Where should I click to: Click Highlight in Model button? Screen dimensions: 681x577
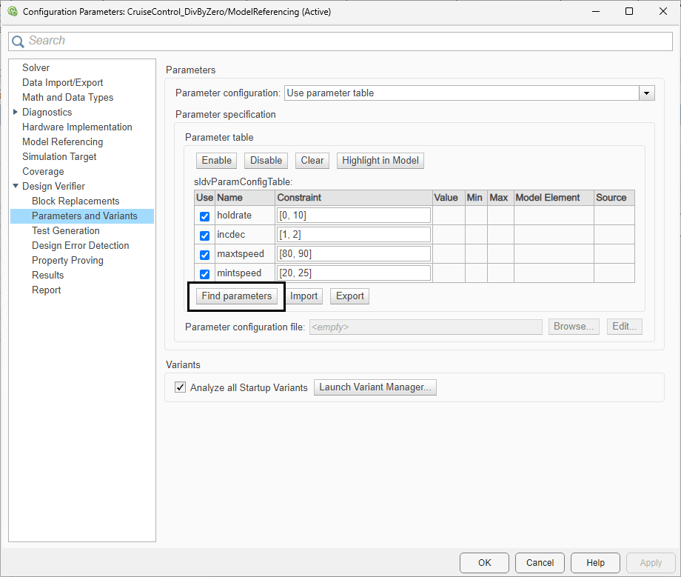(380, 160)
